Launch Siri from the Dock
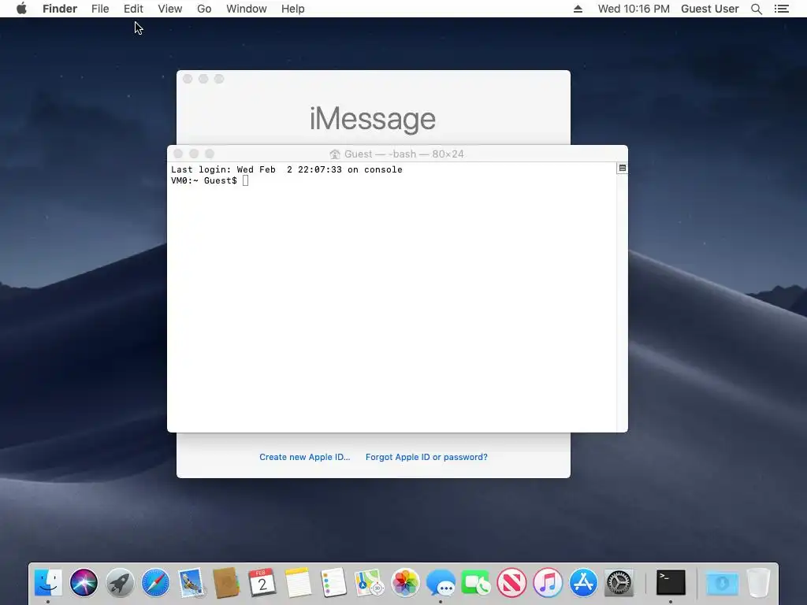Viewport: 807px width, 605px height. pyautogui.click(x=84, y=583)
